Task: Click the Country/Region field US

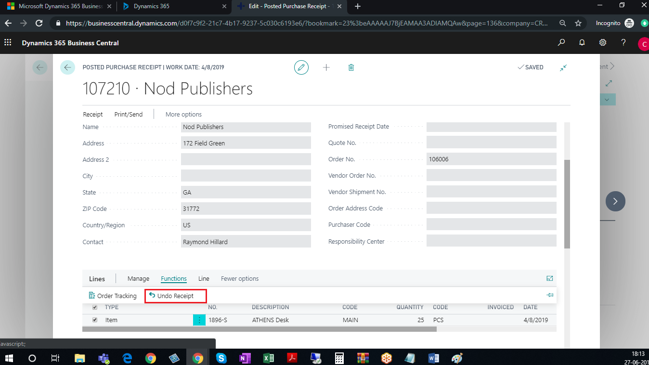Action: tap(246, 225)
